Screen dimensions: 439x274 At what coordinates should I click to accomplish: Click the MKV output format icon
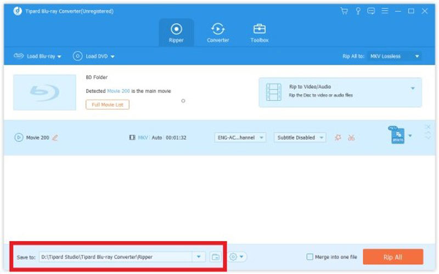click(397, 135)
